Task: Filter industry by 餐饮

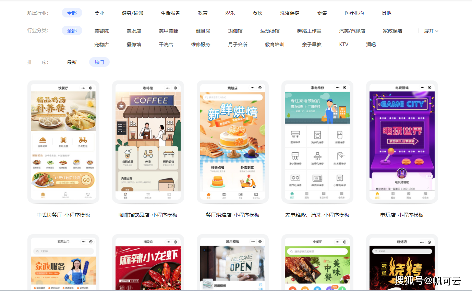Action: coord(257,13)
